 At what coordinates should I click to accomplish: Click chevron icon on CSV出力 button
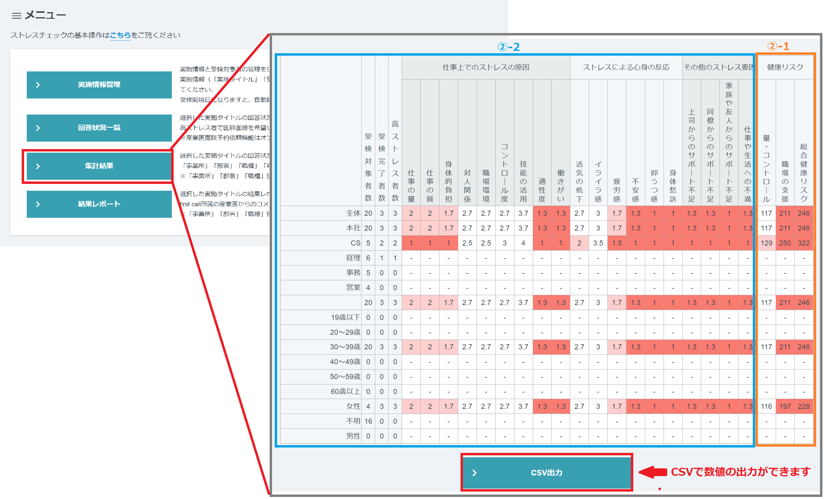coord(474,473)
